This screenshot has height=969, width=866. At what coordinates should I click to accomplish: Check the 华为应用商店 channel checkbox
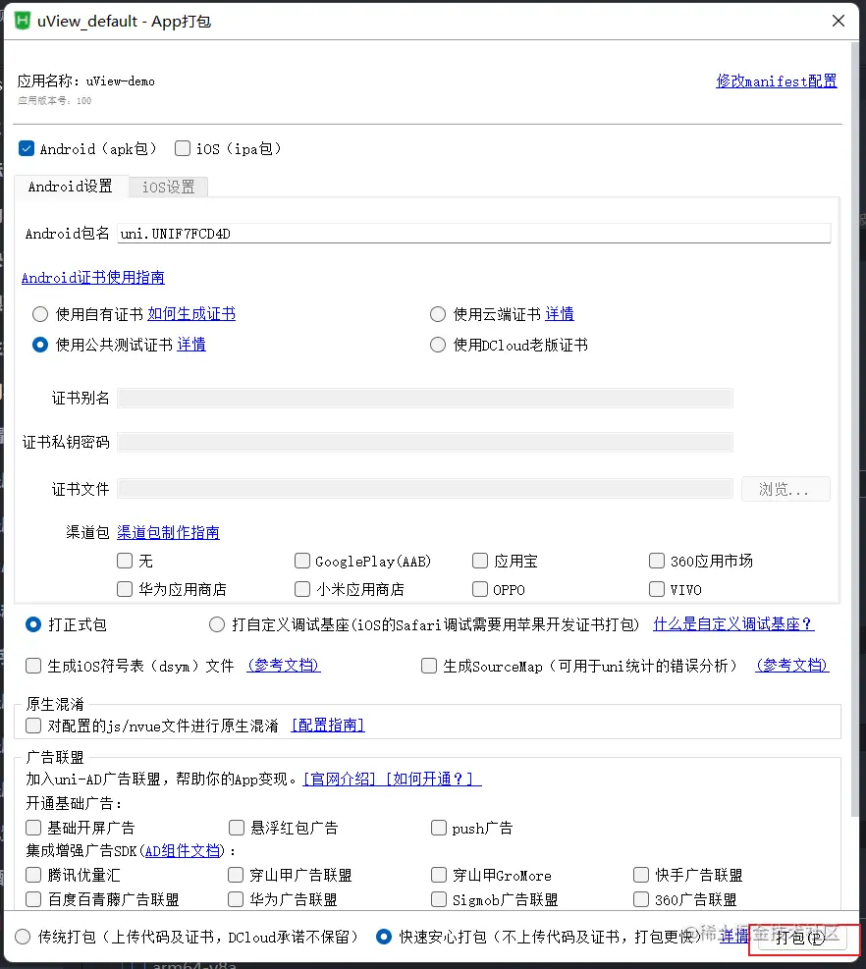point(126,589)
